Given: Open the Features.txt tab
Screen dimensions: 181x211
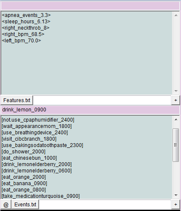Looking at the screenshot, I should pos(17,100).
